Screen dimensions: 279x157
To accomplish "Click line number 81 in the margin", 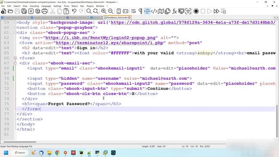I will coord(7,134).
